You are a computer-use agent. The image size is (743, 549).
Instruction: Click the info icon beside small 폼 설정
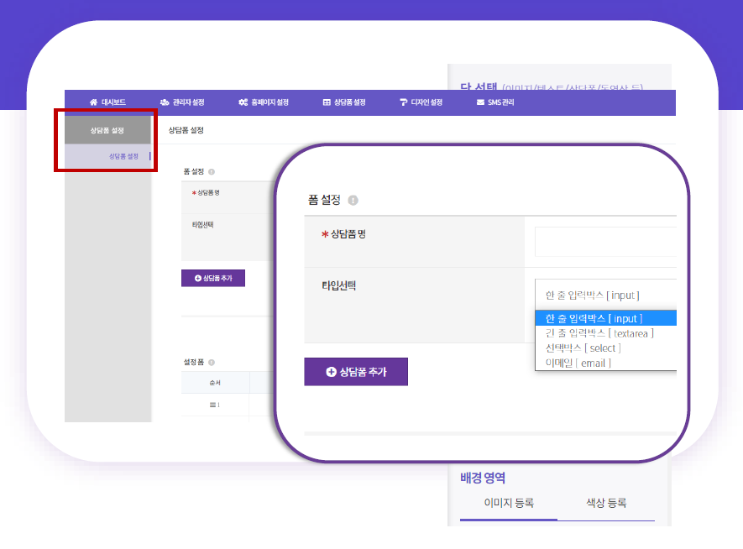(212, 171)
